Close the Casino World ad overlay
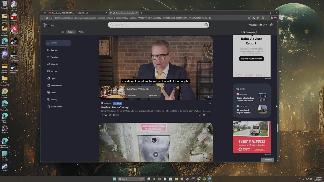324x182 pixels. tap(158, 89)
